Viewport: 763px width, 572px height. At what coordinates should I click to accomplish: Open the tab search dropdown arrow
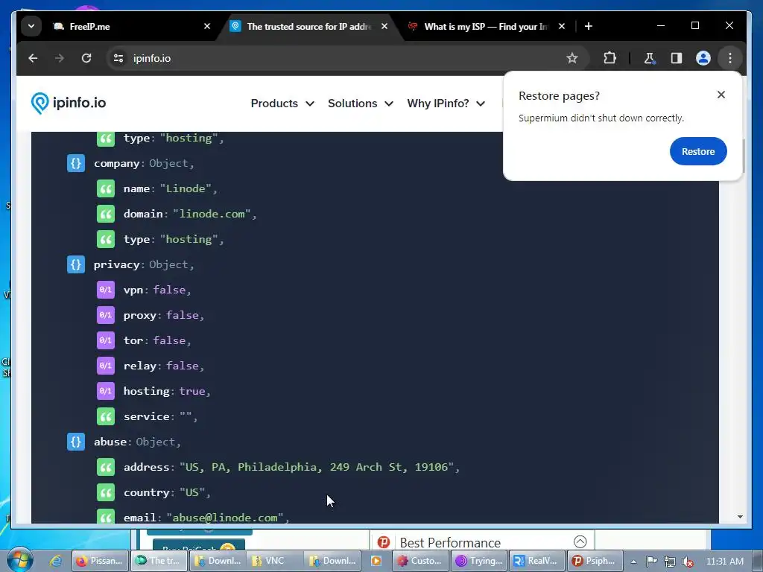[31, 26]
